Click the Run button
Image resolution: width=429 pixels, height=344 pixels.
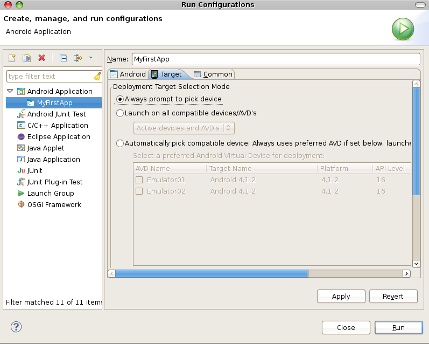pos(398,327)
